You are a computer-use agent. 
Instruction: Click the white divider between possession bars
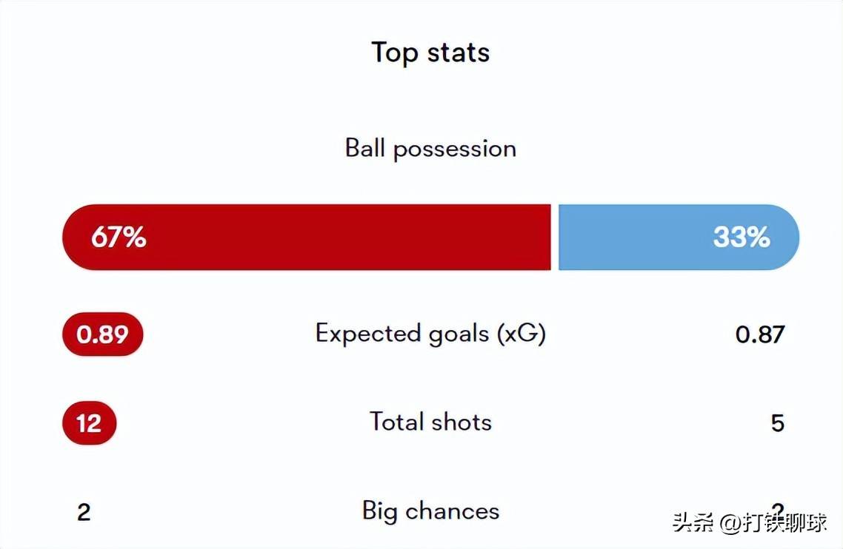(554, 238)
